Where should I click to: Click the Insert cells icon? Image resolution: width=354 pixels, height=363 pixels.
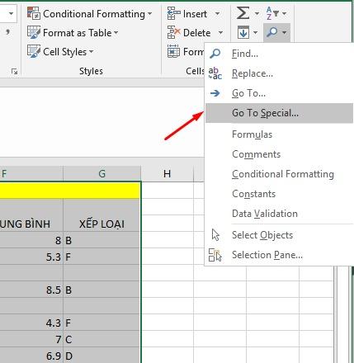pos(174,13)
